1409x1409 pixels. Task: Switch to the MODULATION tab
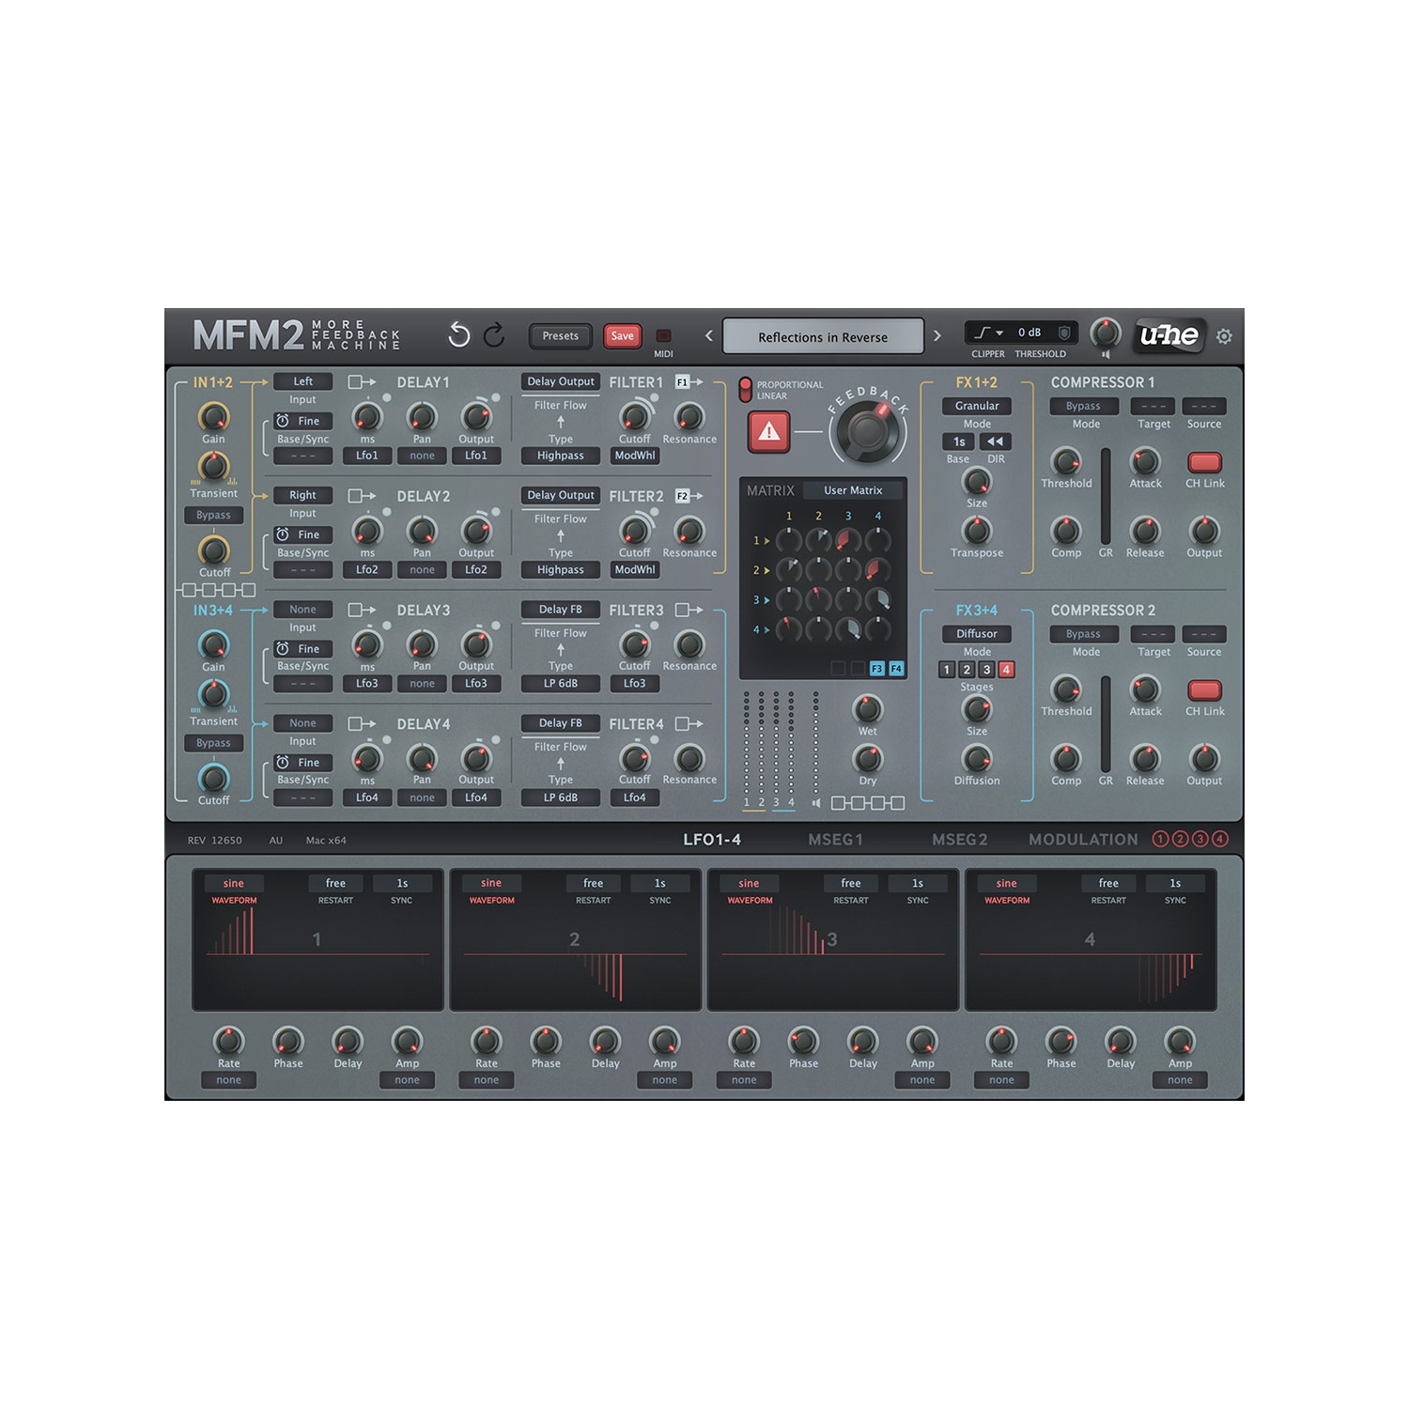(1083, 840)
